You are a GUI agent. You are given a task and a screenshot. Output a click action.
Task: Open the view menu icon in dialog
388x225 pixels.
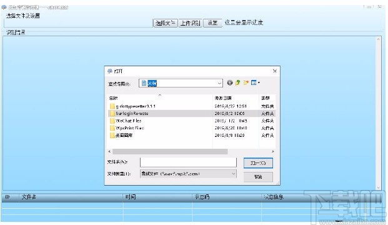(x=255, y=82)
